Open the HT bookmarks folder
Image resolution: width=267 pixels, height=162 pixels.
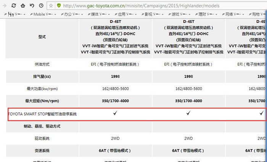point(15,14)
